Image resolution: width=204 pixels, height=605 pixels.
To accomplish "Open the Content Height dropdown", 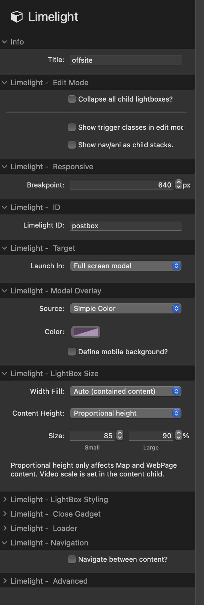I will pos(125,413).
